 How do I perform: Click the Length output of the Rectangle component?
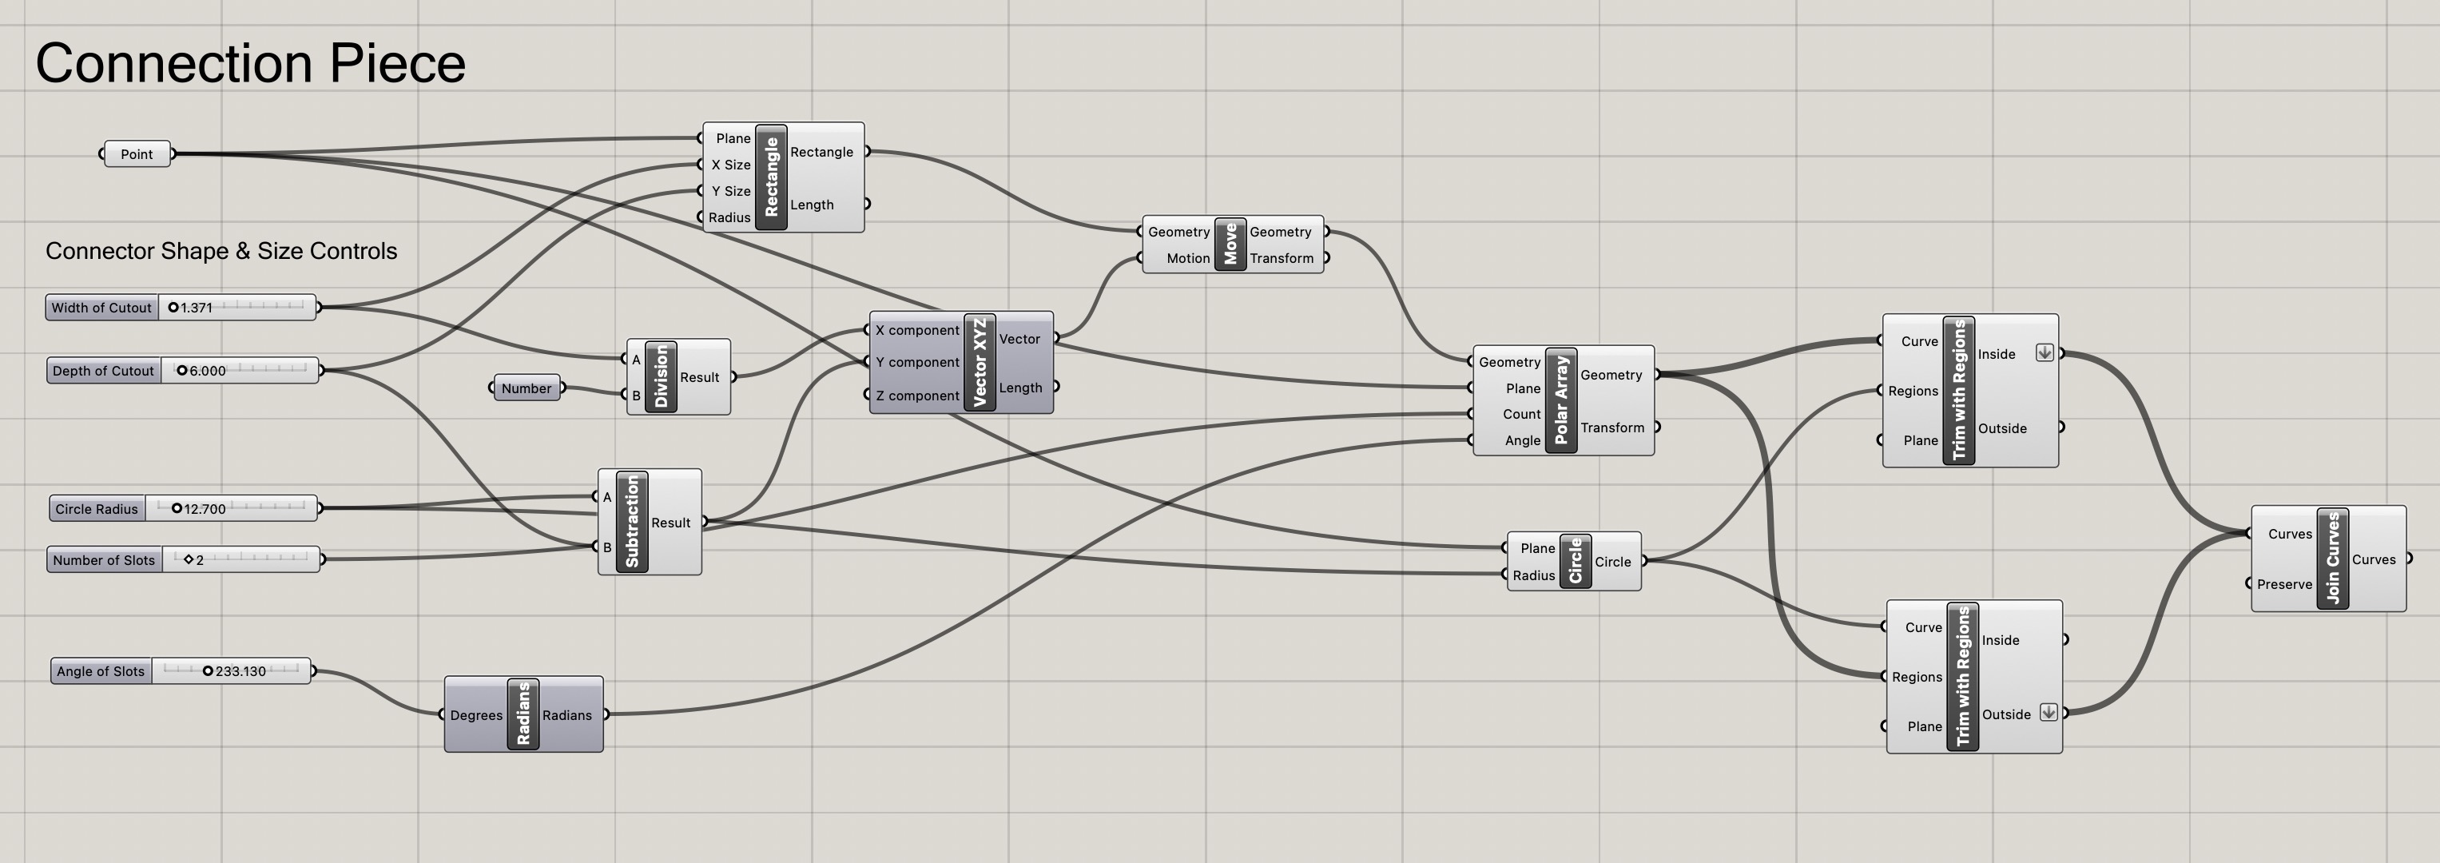(812, 205)
